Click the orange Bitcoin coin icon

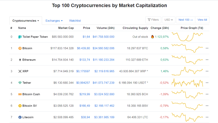20,48
